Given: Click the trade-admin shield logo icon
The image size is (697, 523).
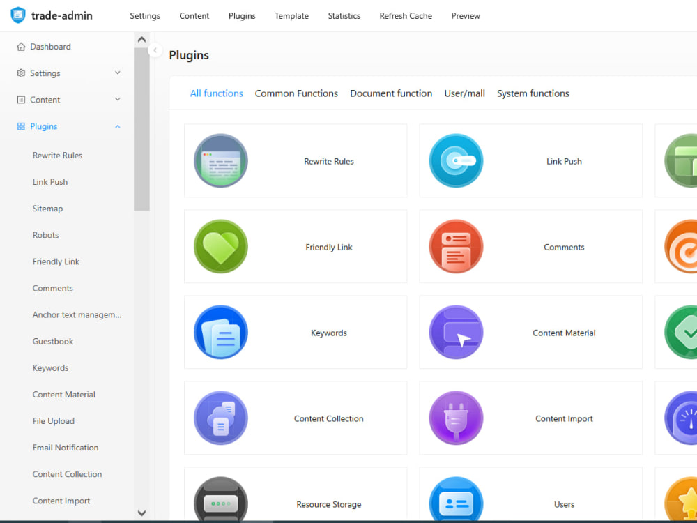Looking at the screenshot, I should coord(18,15).
